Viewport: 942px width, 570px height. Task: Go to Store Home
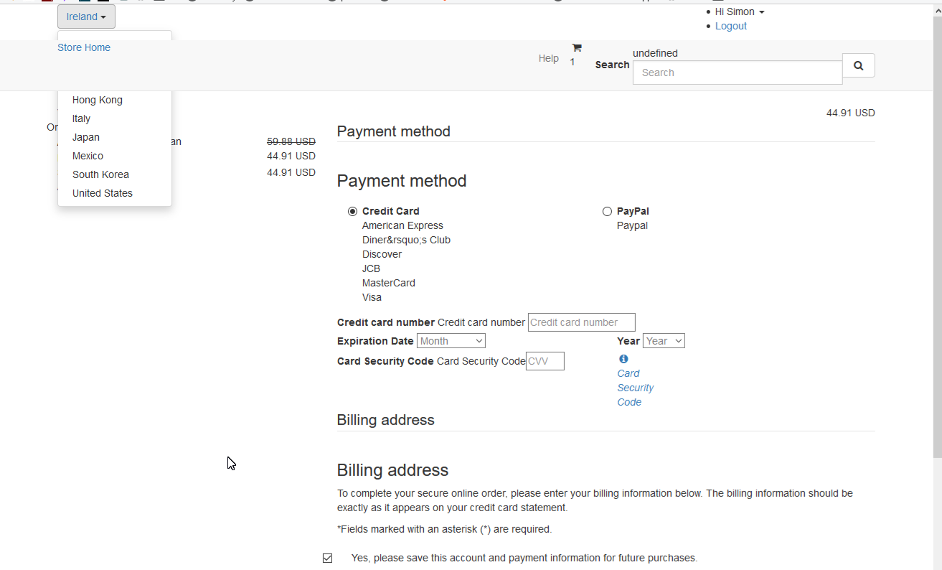(x=84, y=48)
